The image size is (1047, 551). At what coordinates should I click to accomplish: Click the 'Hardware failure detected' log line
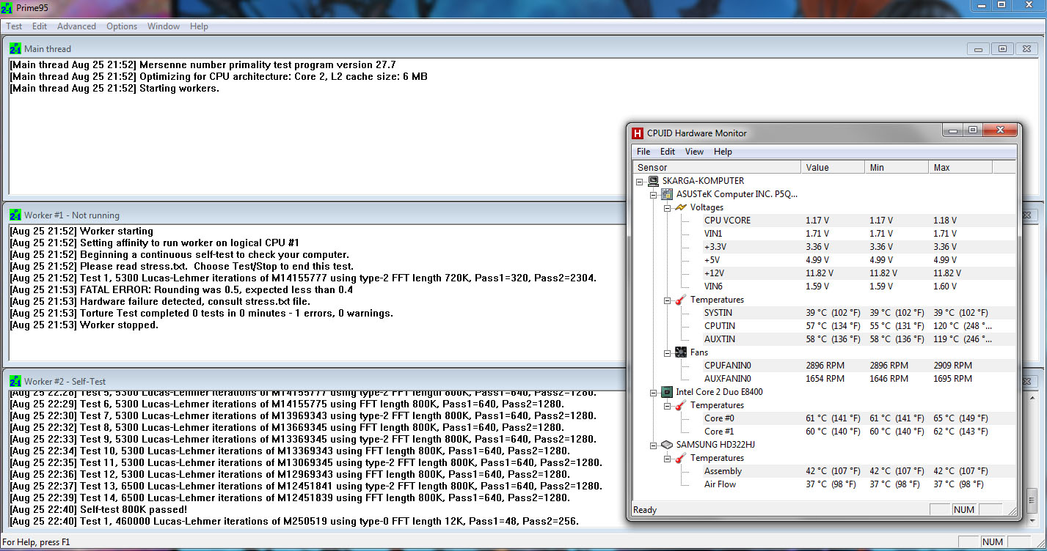click(160, 301)
